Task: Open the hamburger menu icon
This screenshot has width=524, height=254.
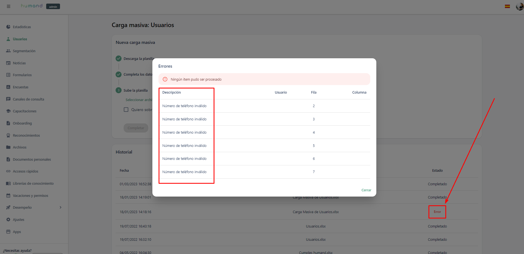Action: pos(9,6)
